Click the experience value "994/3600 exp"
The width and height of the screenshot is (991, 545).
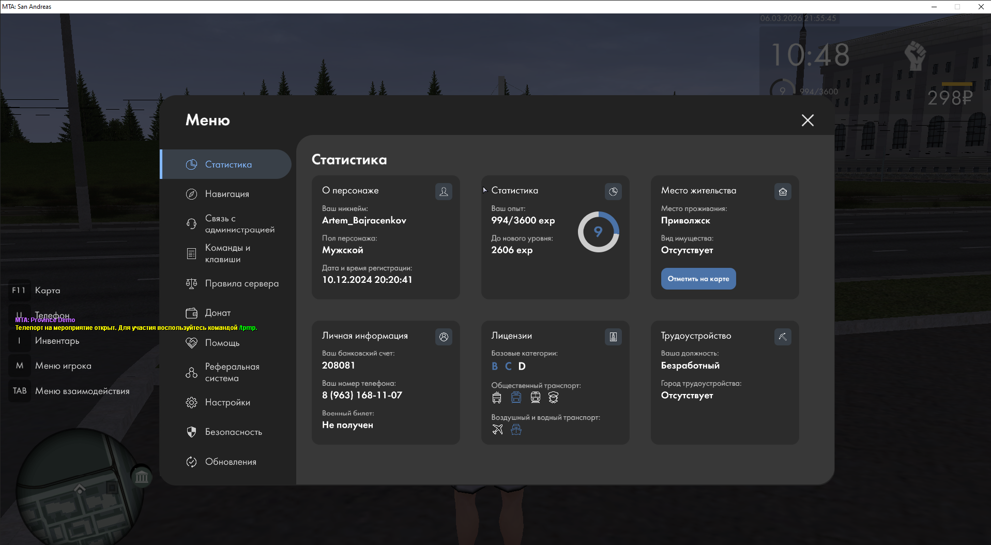coord(523,221)
